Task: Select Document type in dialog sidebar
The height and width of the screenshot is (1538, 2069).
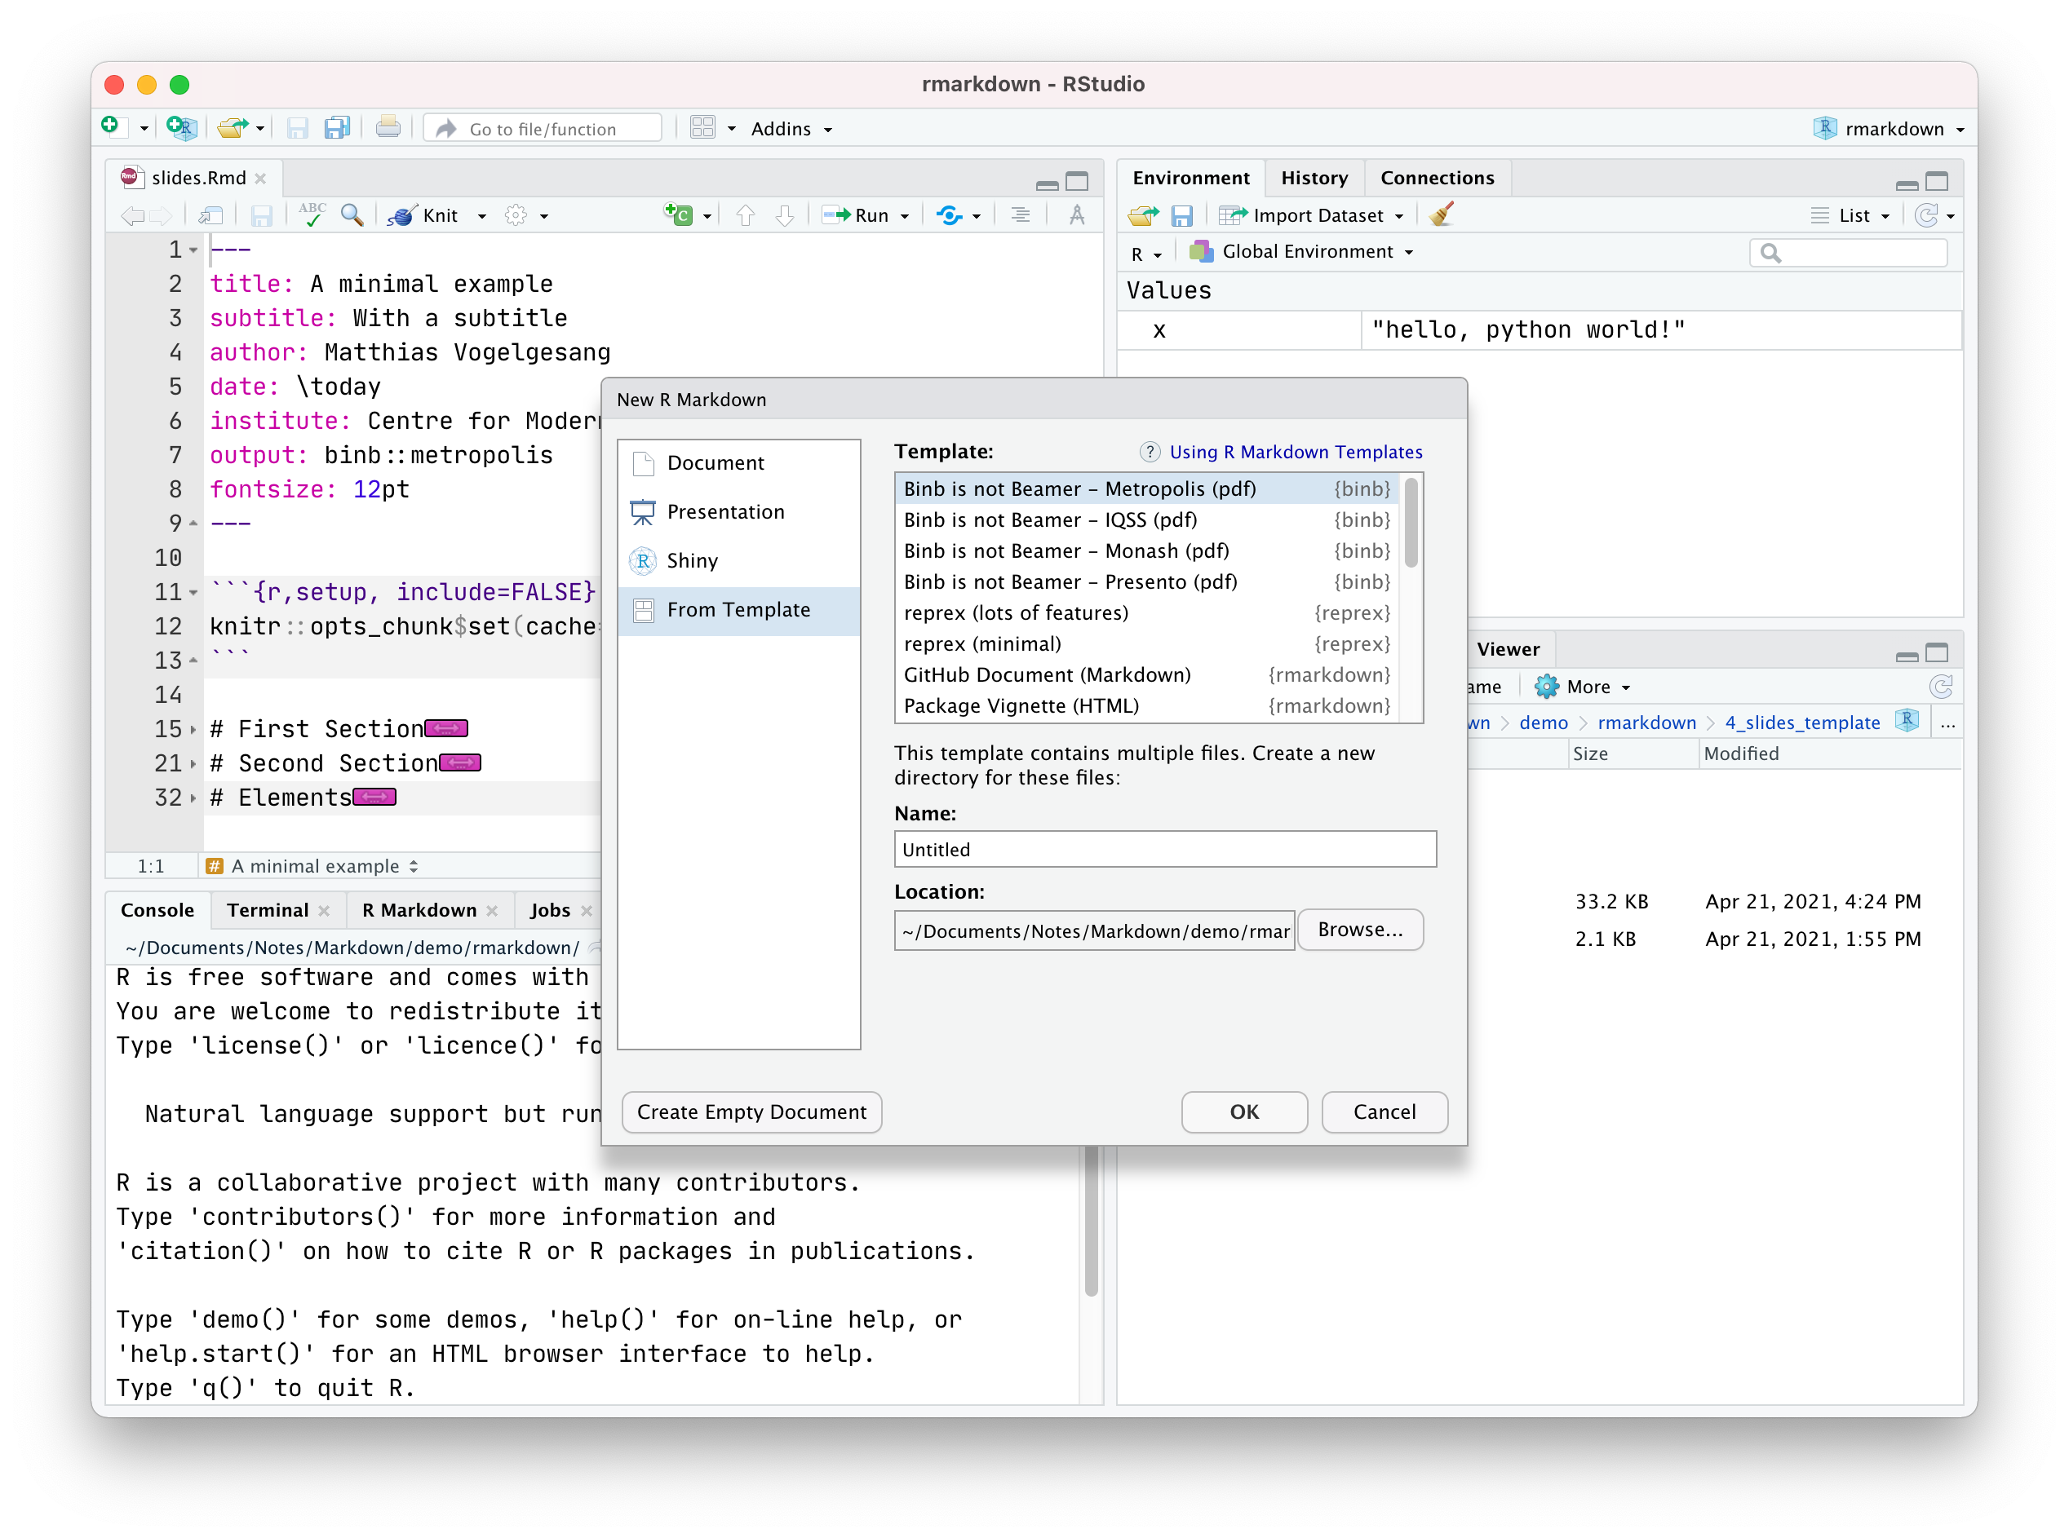Action: tap(738, 462)
